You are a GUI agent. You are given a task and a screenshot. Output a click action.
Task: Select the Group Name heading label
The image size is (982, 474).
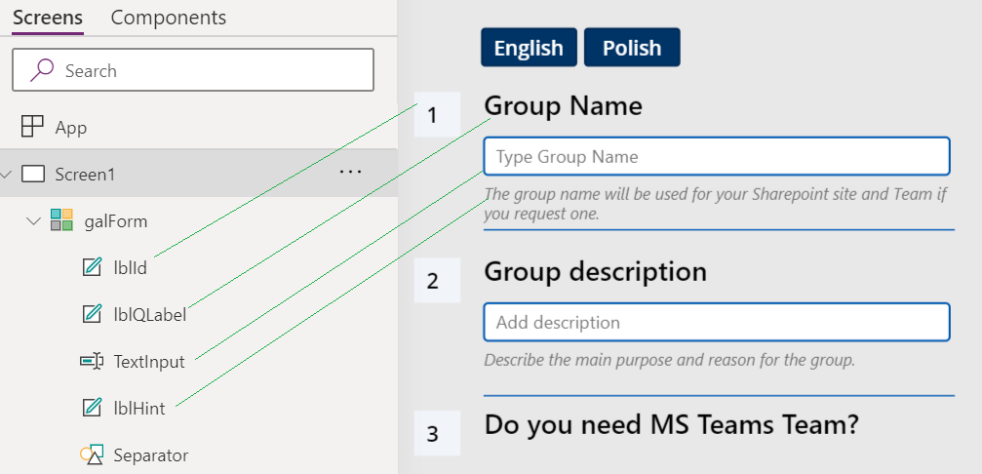tap(563, 105)
